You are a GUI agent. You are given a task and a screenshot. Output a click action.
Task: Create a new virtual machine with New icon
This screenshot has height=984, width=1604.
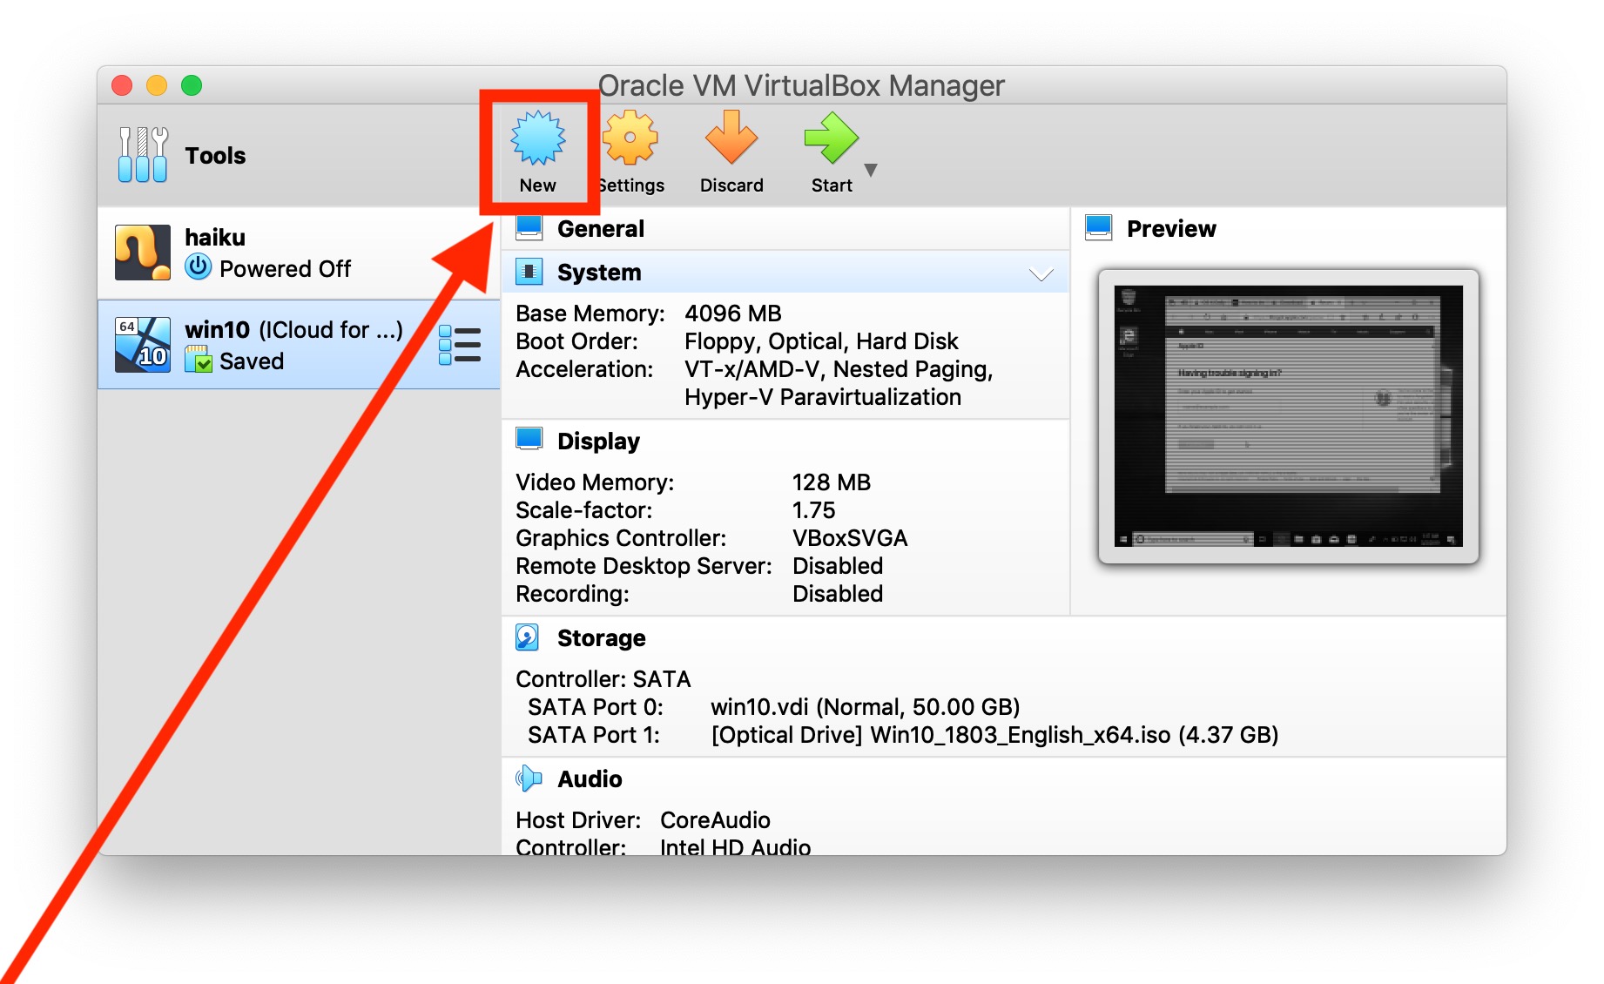pyautogui.click(x=537, y=139)
